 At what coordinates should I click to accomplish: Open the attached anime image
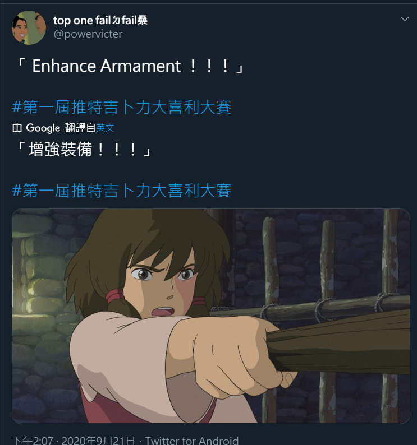click(x=211, y=316)
